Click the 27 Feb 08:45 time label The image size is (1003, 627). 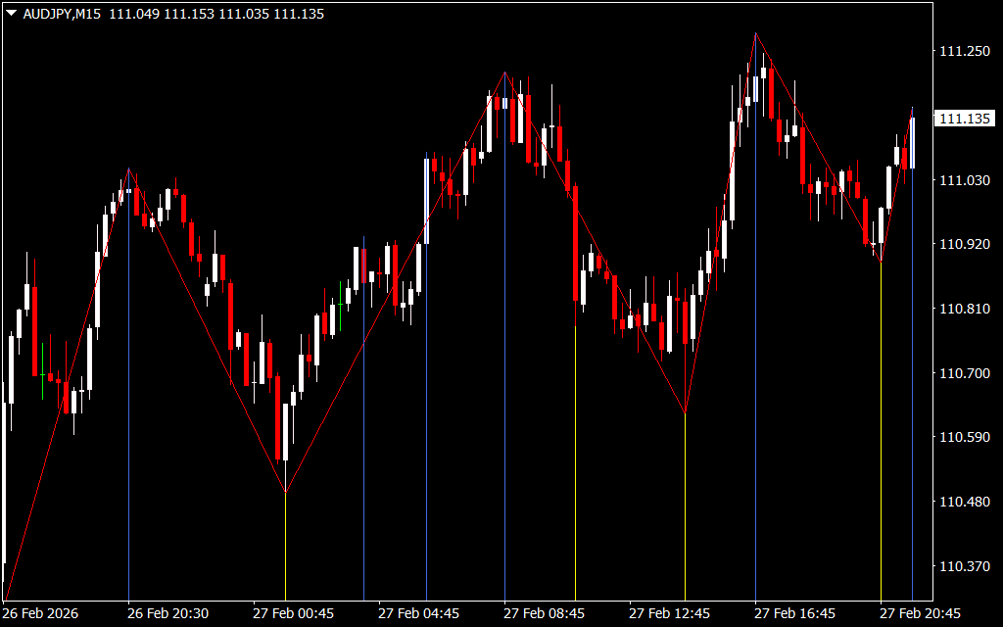(x=544, y=613)
